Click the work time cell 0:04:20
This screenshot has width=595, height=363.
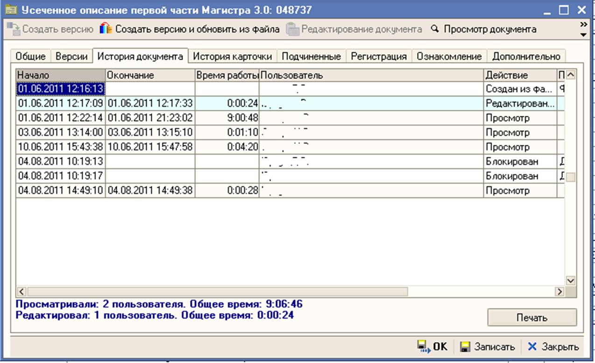[227, 147]
